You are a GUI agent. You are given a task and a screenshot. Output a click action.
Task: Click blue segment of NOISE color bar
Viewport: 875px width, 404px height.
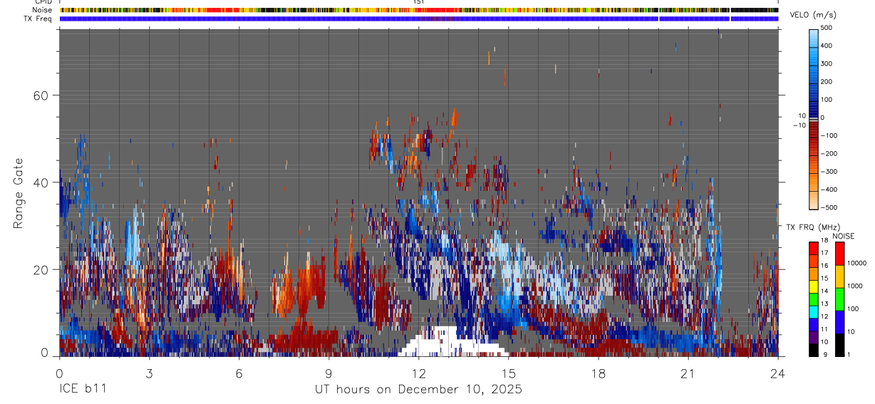tap(839, 321)
